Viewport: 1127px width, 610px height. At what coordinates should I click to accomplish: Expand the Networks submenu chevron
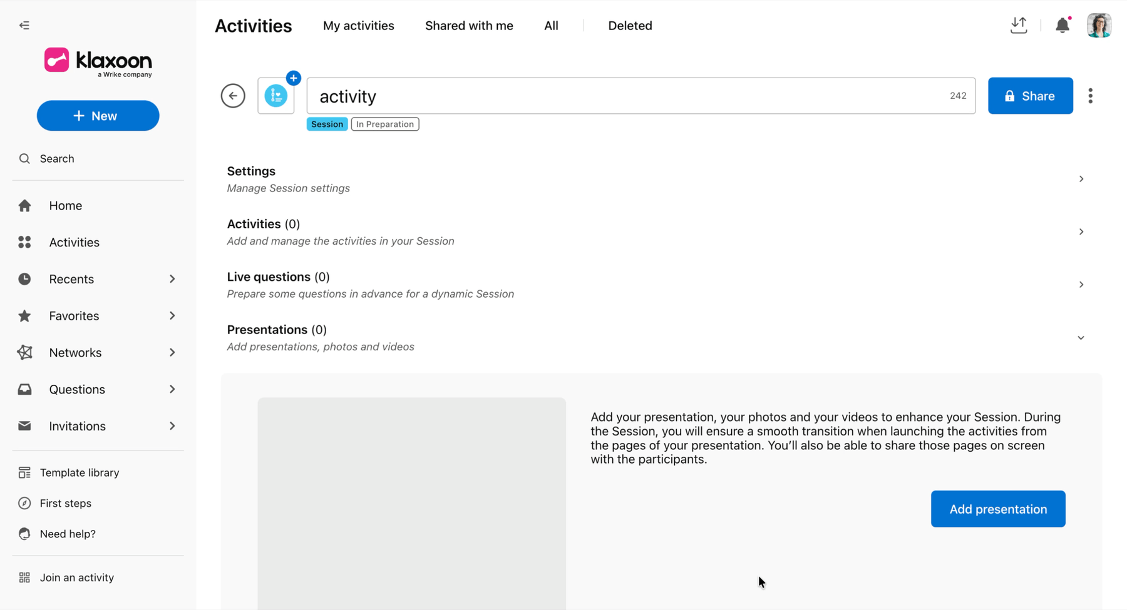tap(172, 352)
